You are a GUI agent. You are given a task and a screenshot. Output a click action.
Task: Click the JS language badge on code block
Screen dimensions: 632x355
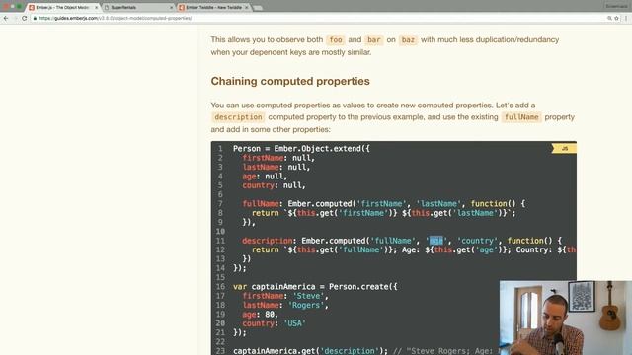click(x=564, y=149)
